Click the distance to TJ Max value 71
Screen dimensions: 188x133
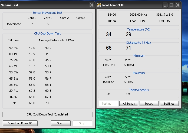(128, 48)
